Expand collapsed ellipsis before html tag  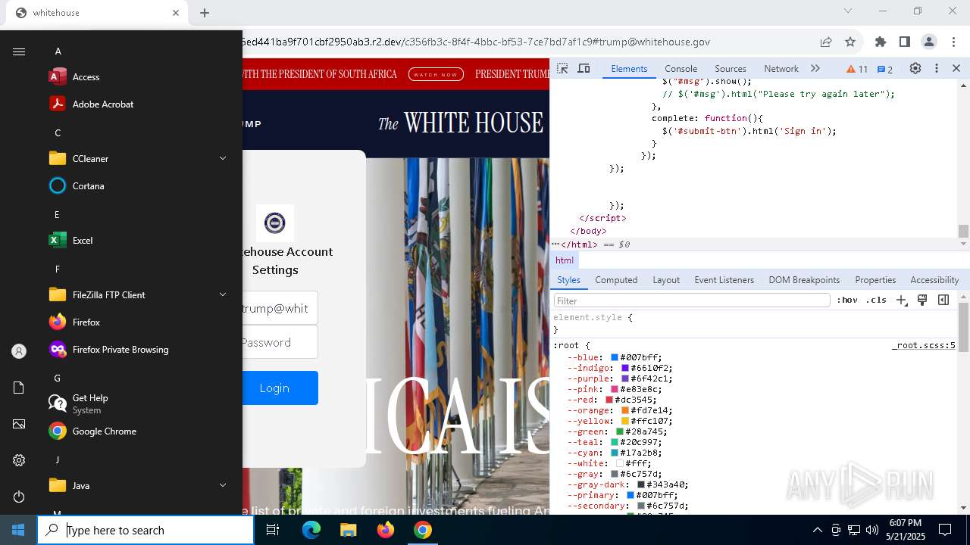click(x=555, y=244)
